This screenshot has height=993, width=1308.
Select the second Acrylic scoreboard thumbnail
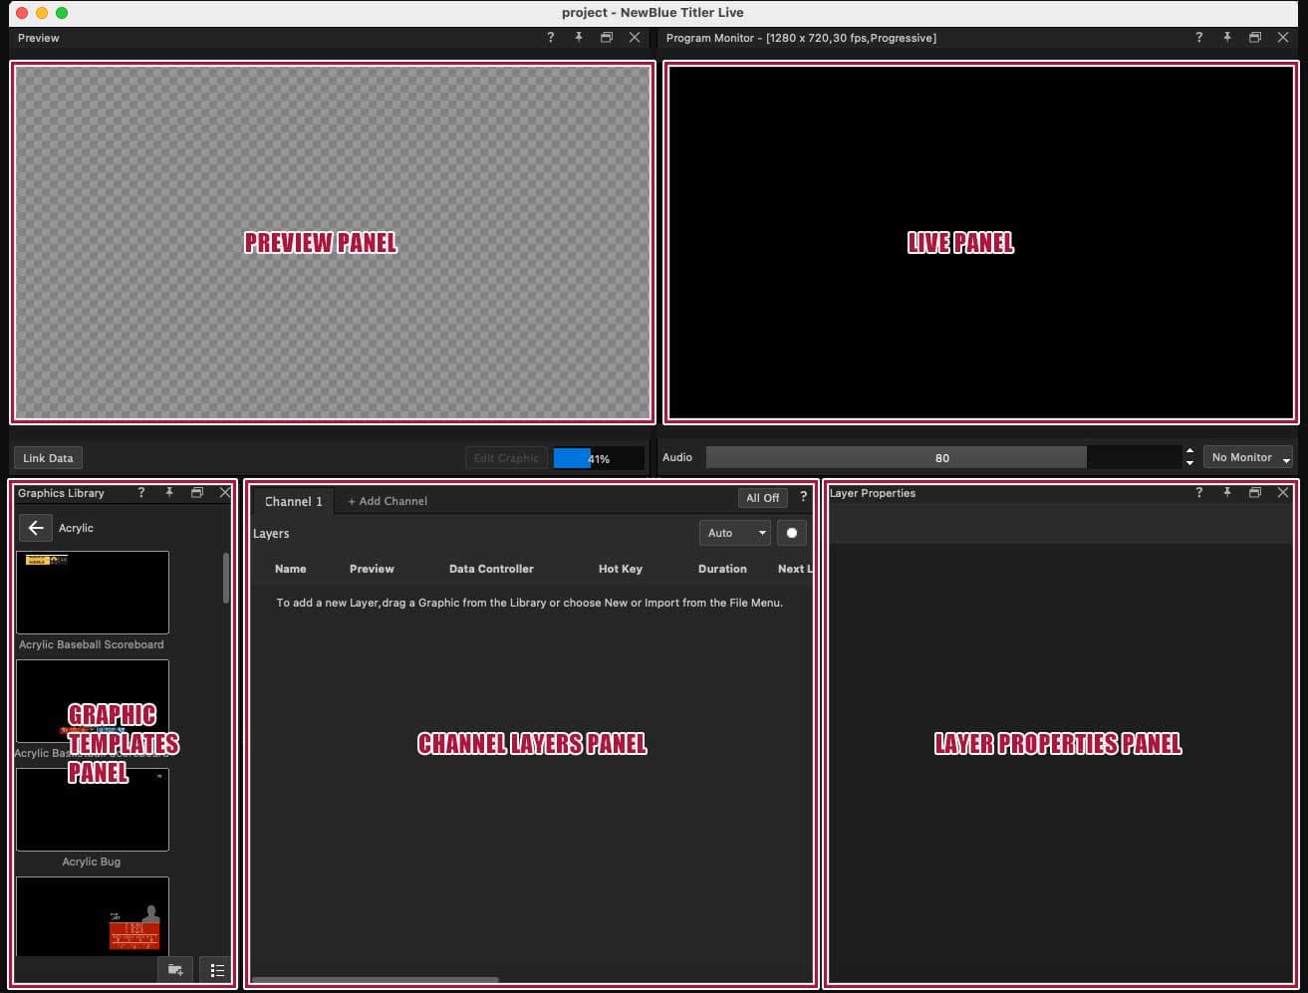93,701
